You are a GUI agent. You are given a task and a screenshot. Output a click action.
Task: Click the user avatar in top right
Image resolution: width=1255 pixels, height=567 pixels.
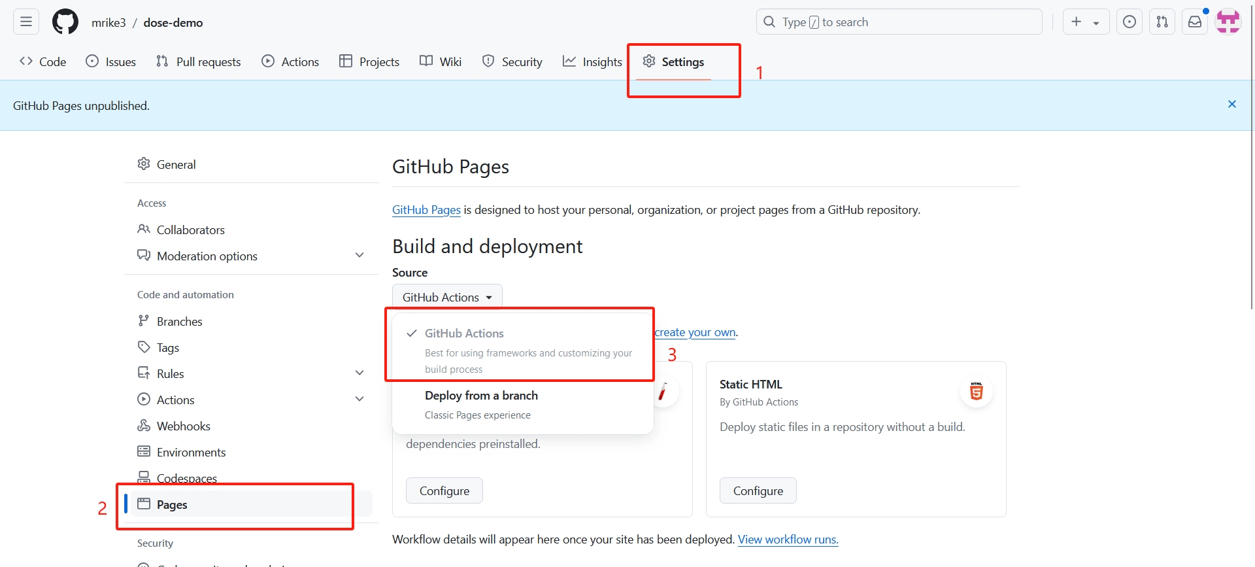coord(1228,22)
